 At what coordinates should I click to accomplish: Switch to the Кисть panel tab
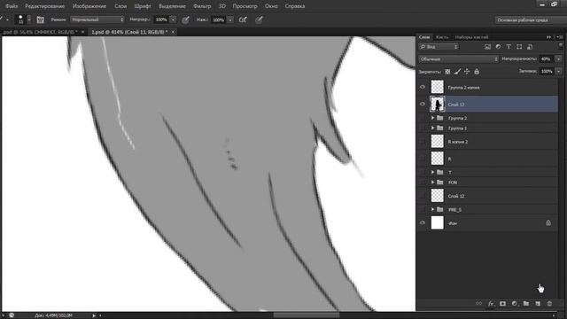(442, 37)
